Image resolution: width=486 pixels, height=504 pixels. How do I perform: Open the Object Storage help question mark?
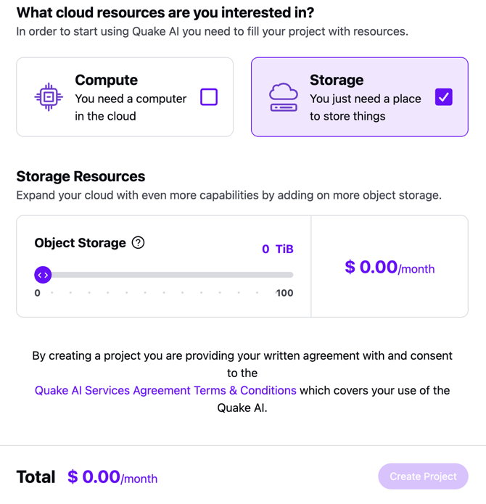(x=139, y=243)
